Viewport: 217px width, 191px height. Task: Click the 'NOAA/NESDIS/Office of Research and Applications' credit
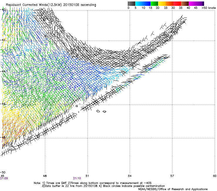tap(173, 189)
